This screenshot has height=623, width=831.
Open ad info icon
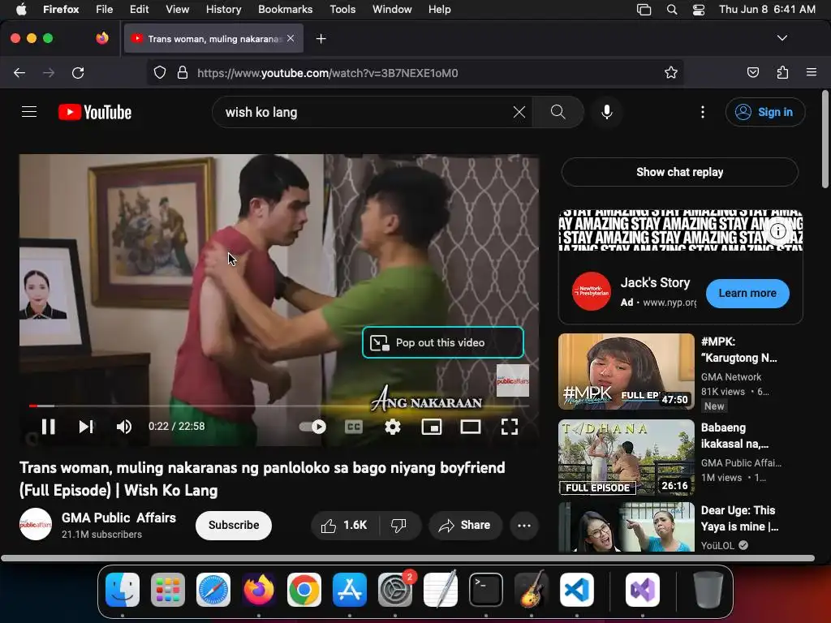click(x=778, y=231)
